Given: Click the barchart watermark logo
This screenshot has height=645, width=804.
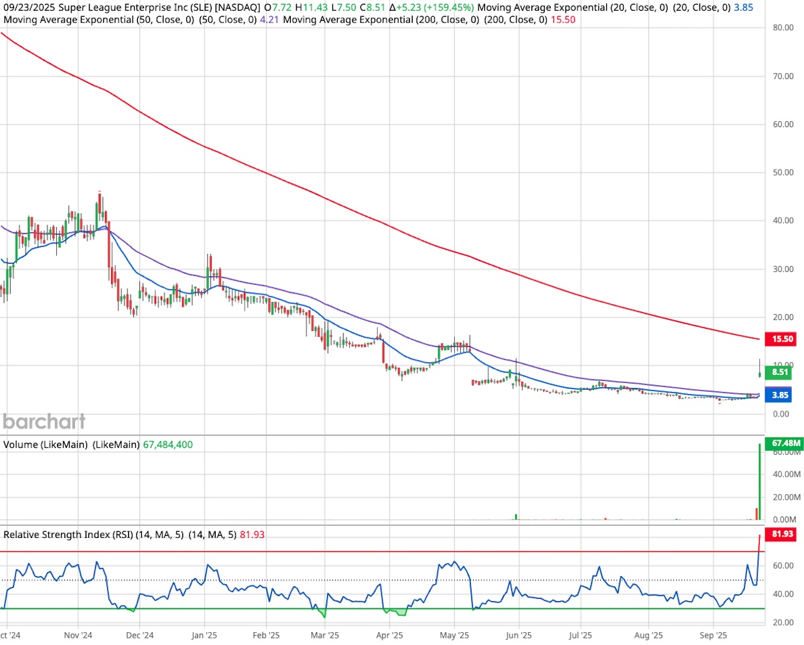Looking at the screenshot, I should pos(43,422).
